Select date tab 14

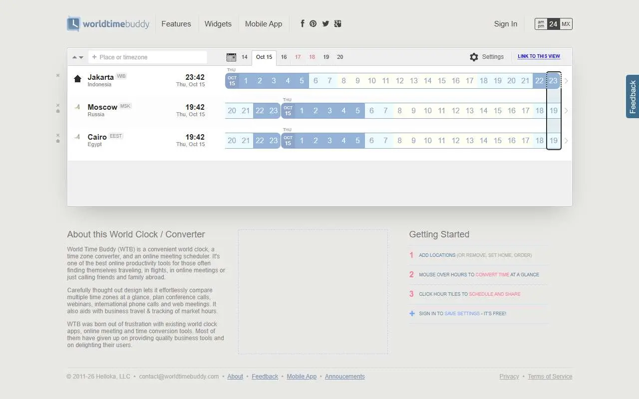(245, 57)
